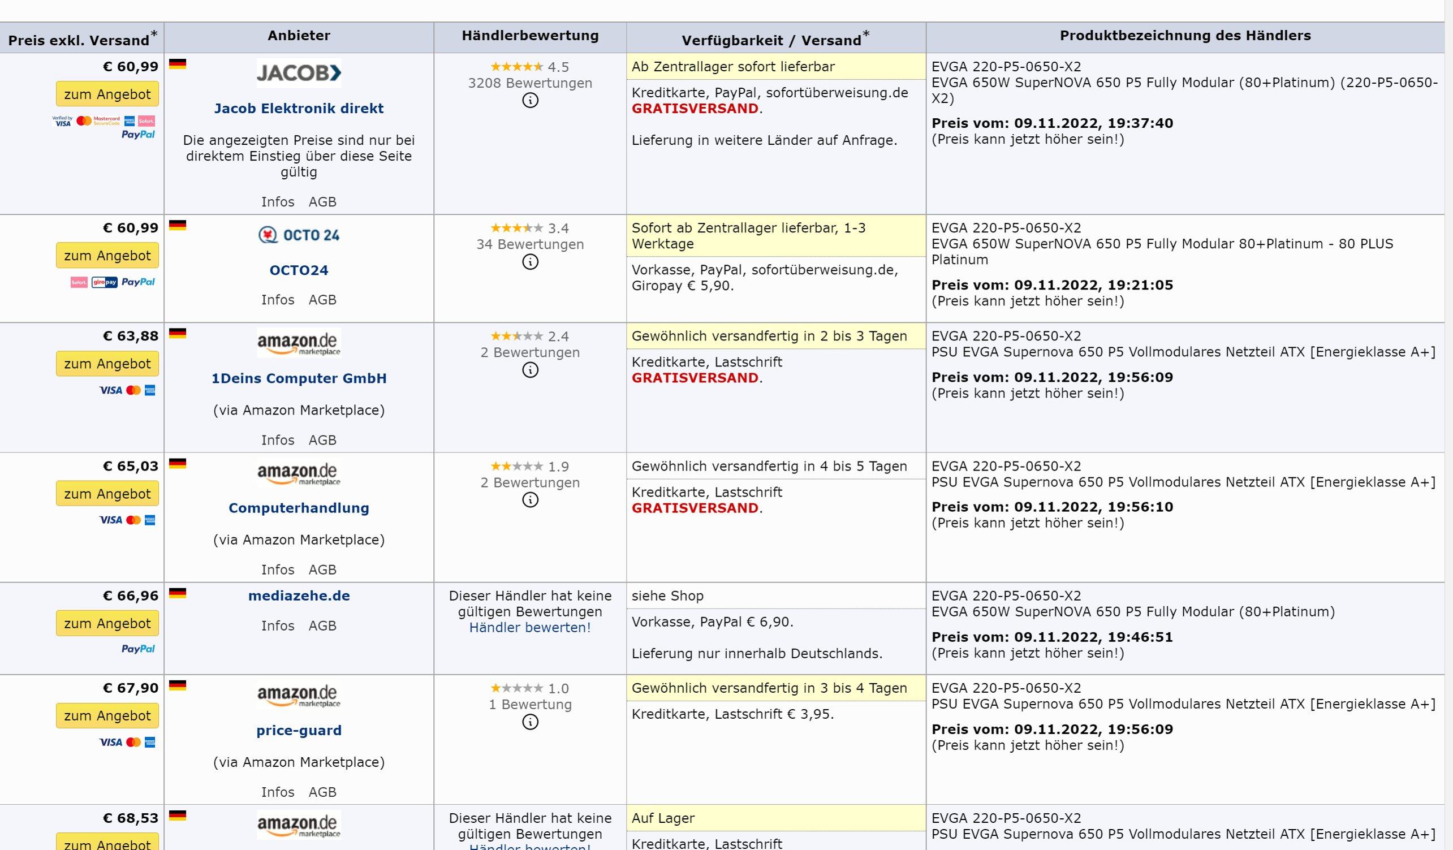Open offer for € 66,96 mediazehe.de
This screenshot has height=850, width=1453.
[x=107, y=623]
